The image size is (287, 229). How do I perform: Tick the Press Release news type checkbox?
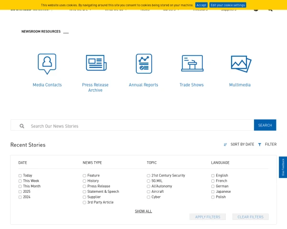coord(85,187)
